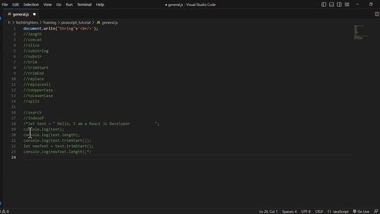
Task: Expand the general.js breadcrumb item
Action: point(109,23)
